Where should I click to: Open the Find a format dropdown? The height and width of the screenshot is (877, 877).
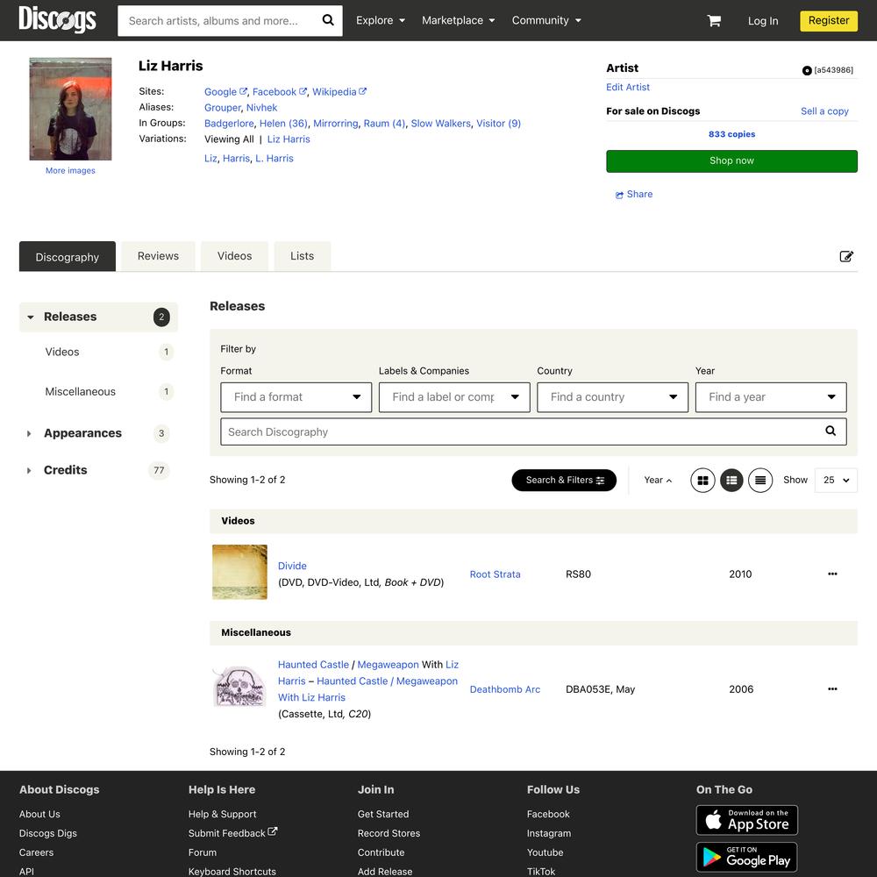click(296, 397)
